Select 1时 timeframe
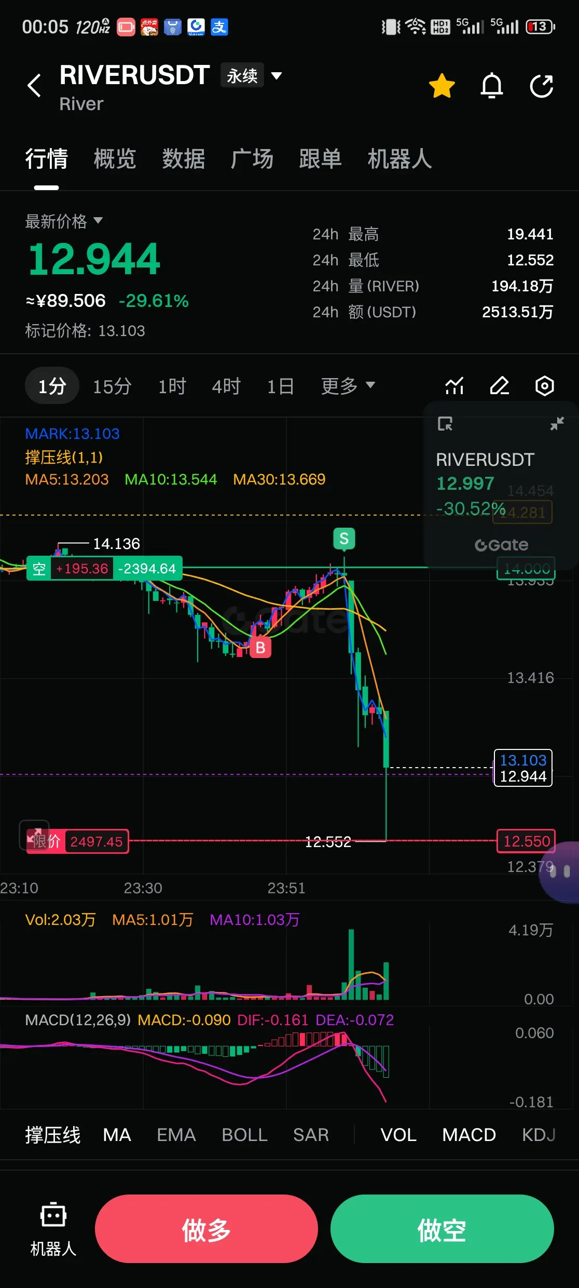The height and width of the screenshot is (1288, 579). [x=172, y=386]
